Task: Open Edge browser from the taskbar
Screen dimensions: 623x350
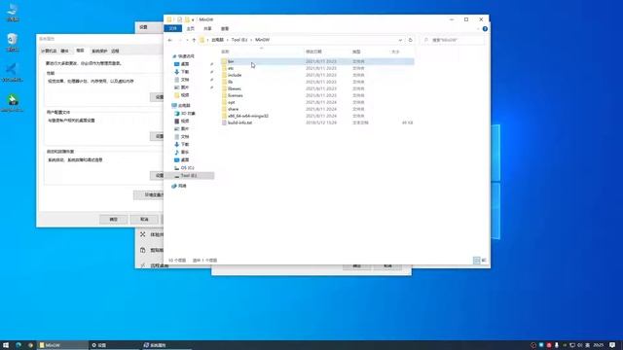Action: coord(18,345)
